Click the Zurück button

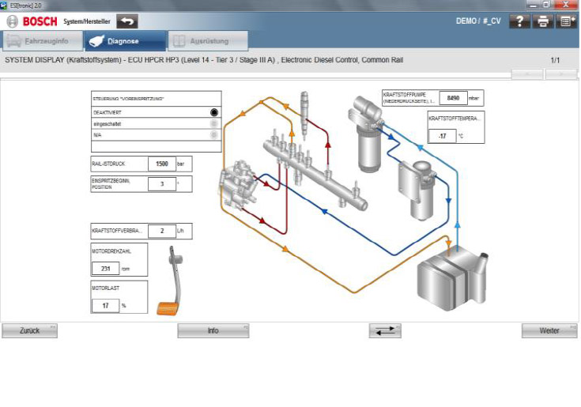[30, 330]
